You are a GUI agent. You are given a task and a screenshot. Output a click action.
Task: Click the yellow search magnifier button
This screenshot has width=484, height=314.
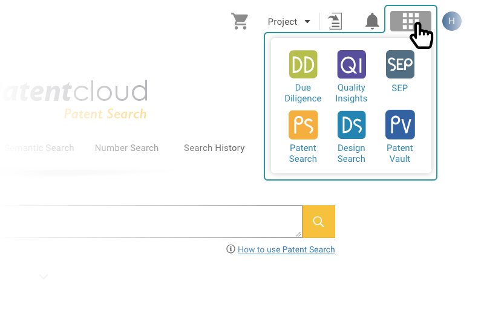(x=319, y=222)
